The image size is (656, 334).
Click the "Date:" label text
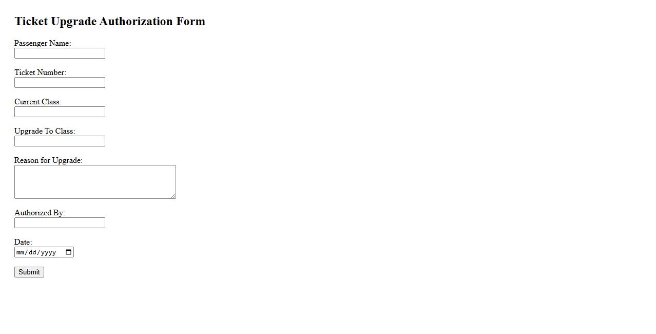pyautogui.click(x=23, y=243)
